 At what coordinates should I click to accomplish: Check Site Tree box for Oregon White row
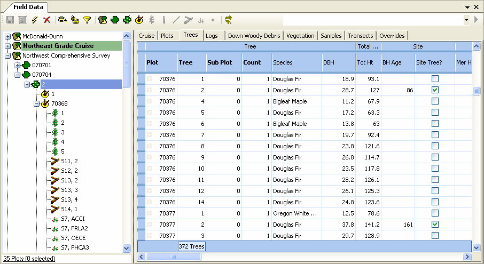pyautogui.click(x=435, y=213)
